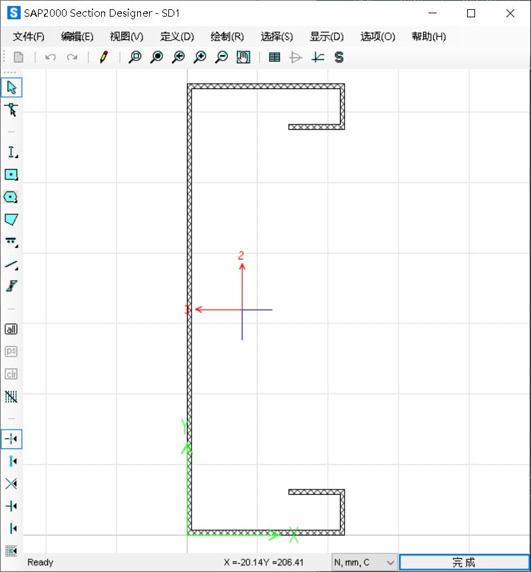This screenshot has height=572, width=531.
Task: Activate the pan hand tool
Action: [244, 57]
